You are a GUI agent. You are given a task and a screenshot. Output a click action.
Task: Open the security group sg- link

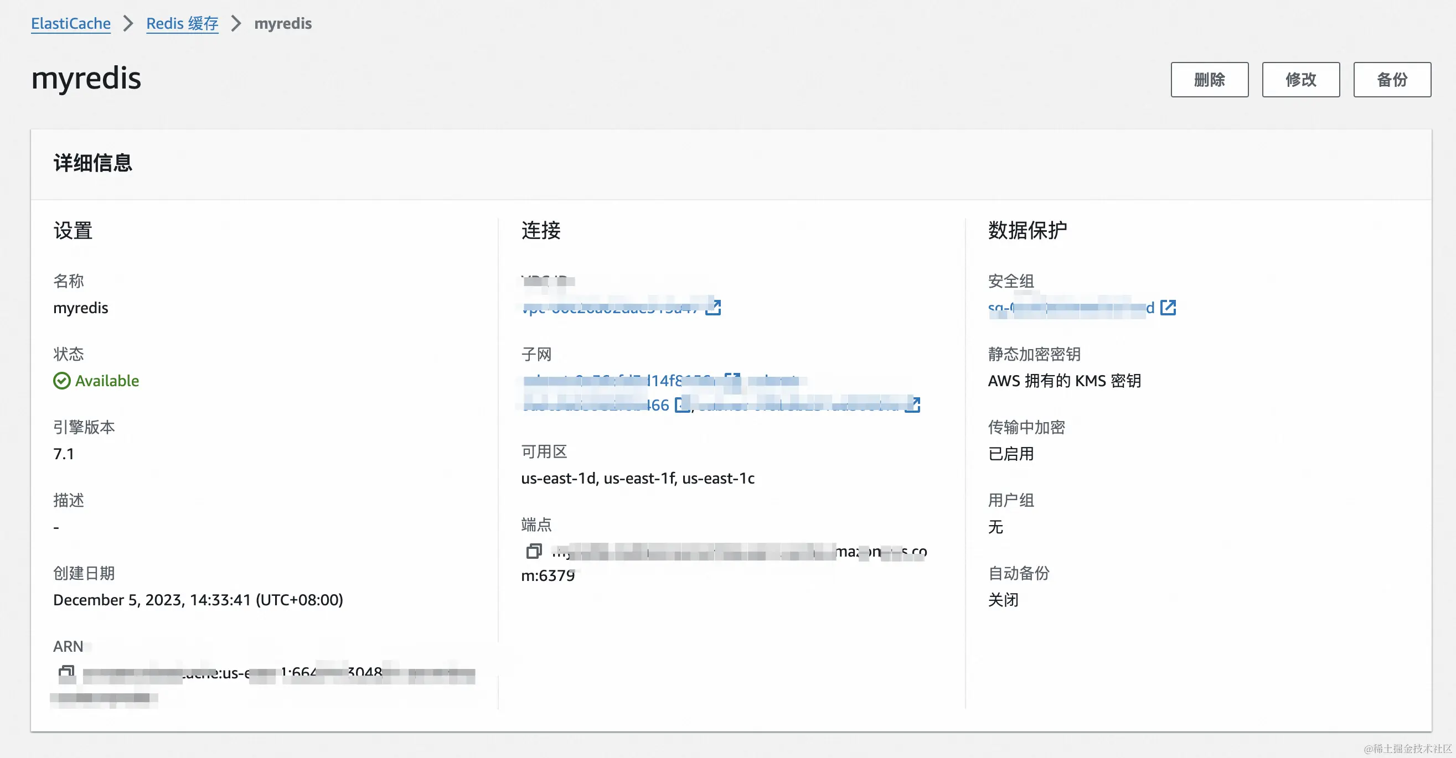coord(1071,307)
